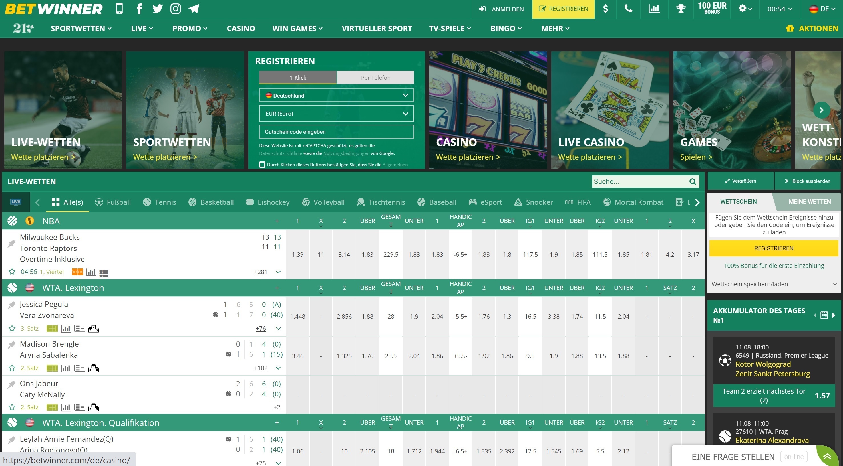Select the trophy tournaments icon
The height and width of the screenshot is (466, 843).
pyautogui.click(x=681, y=9)
